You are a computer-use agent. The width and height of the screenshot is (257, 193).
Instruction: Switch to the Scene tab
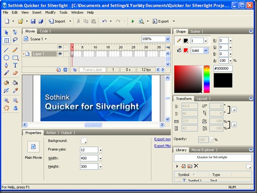195,32
